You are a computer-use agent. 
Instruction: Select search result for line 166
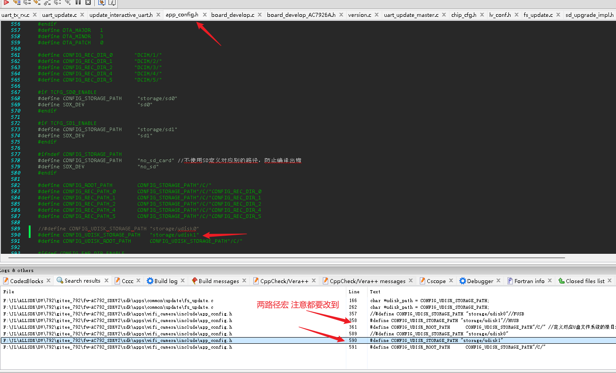click(x=308, y=300)
